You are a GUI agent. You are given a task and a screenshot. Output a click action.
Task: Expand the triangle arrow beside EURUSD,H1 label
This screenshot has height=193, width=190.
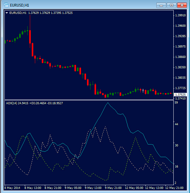tap(7, 13)
